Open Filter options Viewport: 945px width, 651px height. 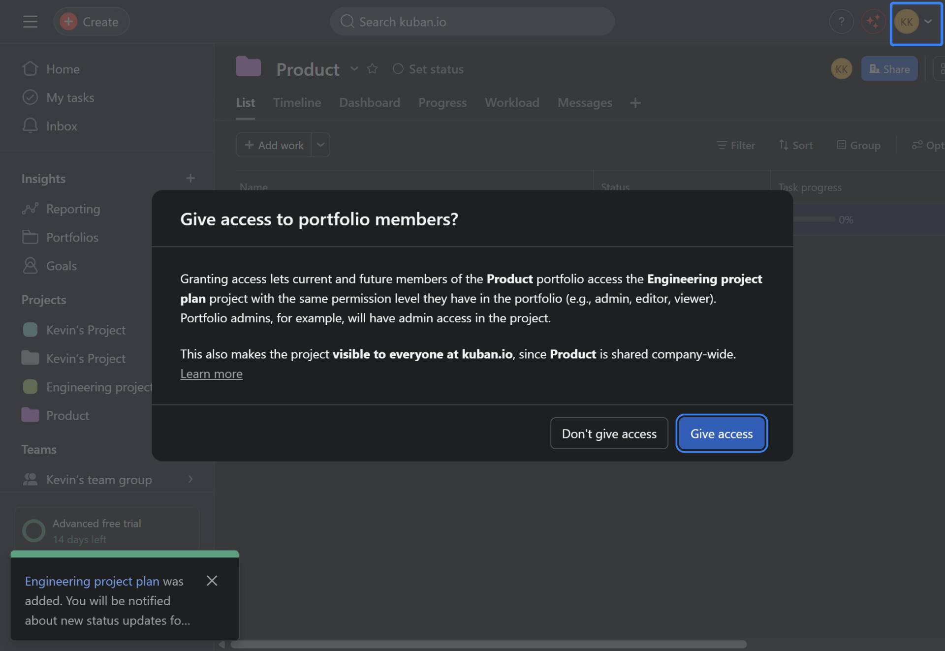point(736,145)
